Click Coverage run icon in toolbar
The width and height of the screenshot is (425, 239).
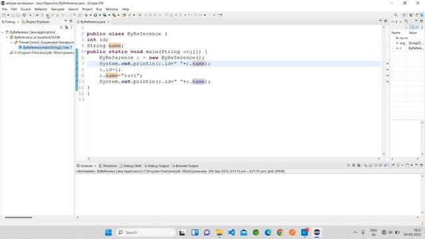pos(105,15)
